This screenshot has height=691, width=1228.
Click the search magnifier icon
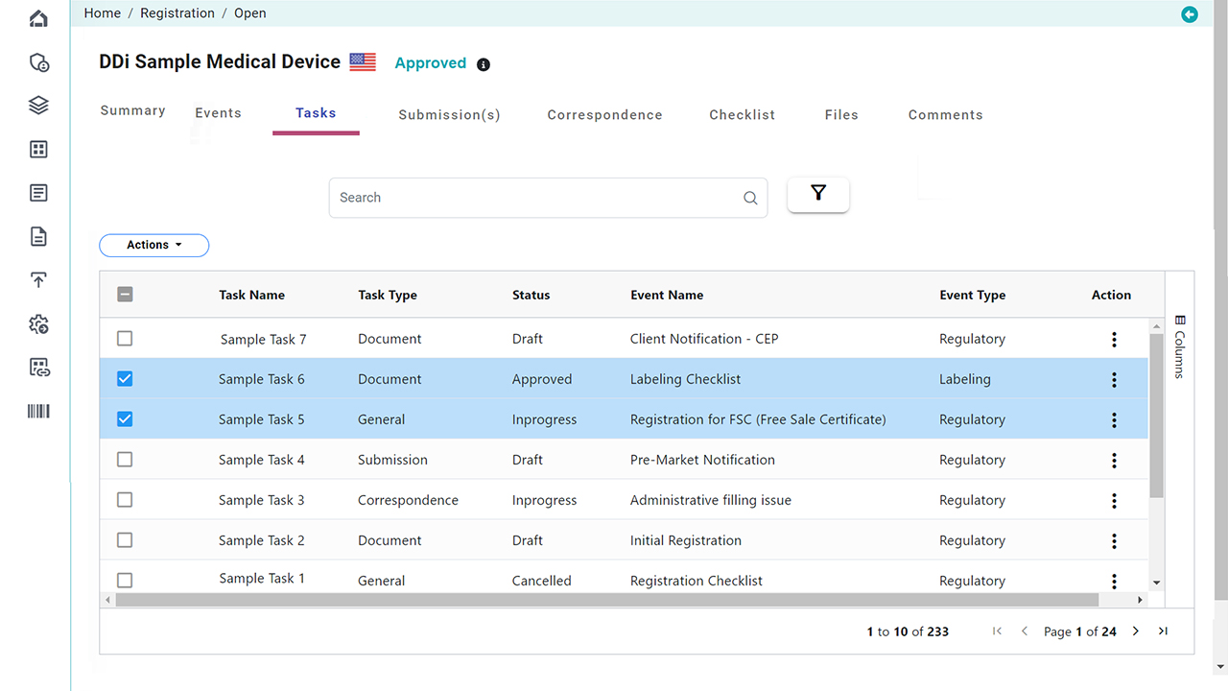(750, 199)
